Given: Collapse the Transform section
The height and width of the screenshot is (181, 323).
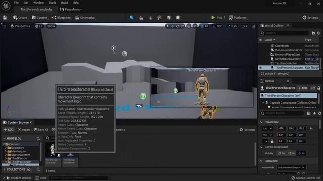Looking at the screenshot, I should tap(261, 122).
